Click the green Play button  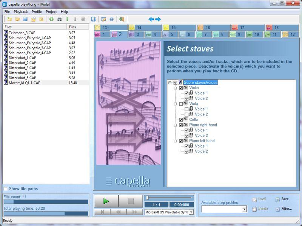[106, 201]
